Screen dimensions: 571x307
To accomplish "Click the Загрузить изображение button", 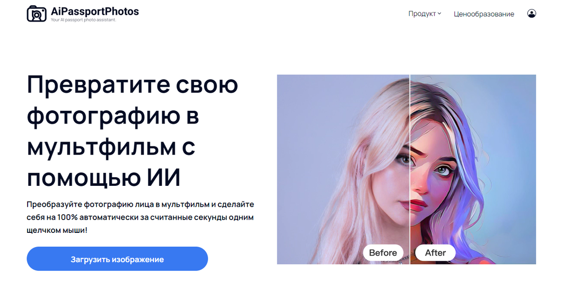I will [x=117, y=259].
